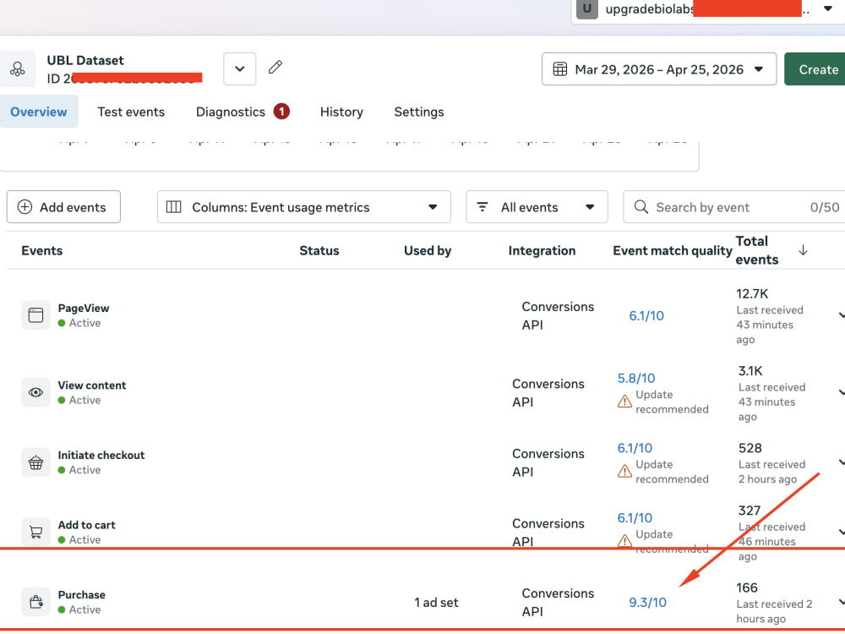Click the View content eye icon

pos(35,392)
